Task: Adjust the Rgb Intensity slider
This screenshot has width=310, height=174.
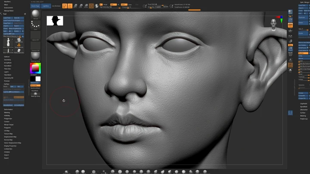Action: tap(110, 7)
